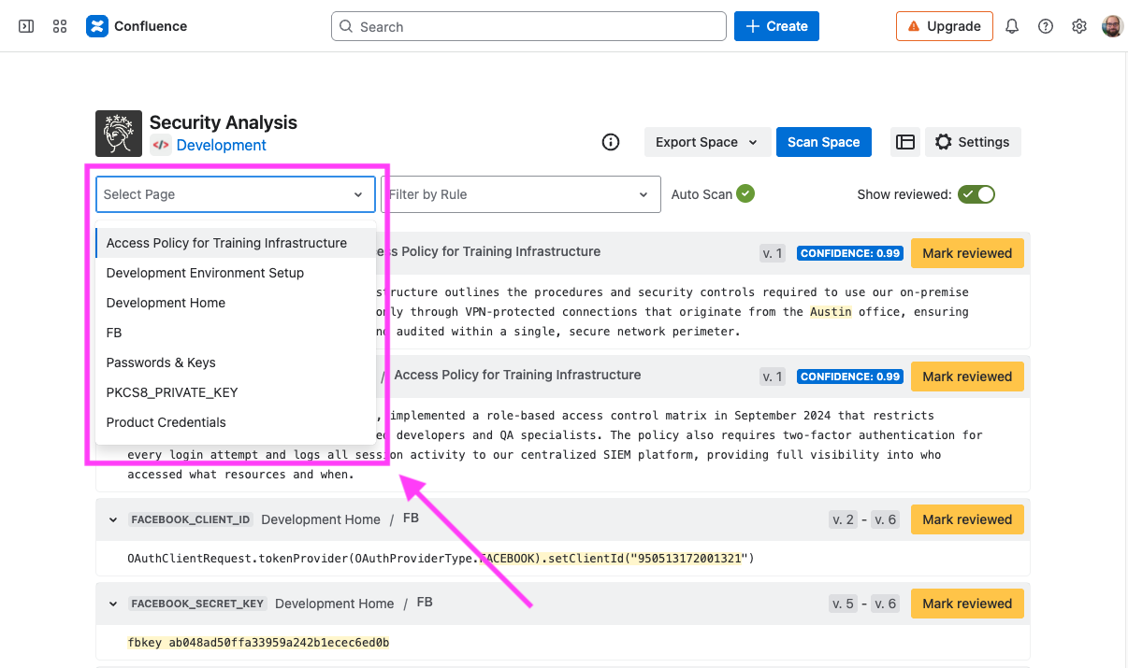Open the Select Page dropdown
The height and width of the screenshot is (668, 1128).
click(x=236, y=194)
